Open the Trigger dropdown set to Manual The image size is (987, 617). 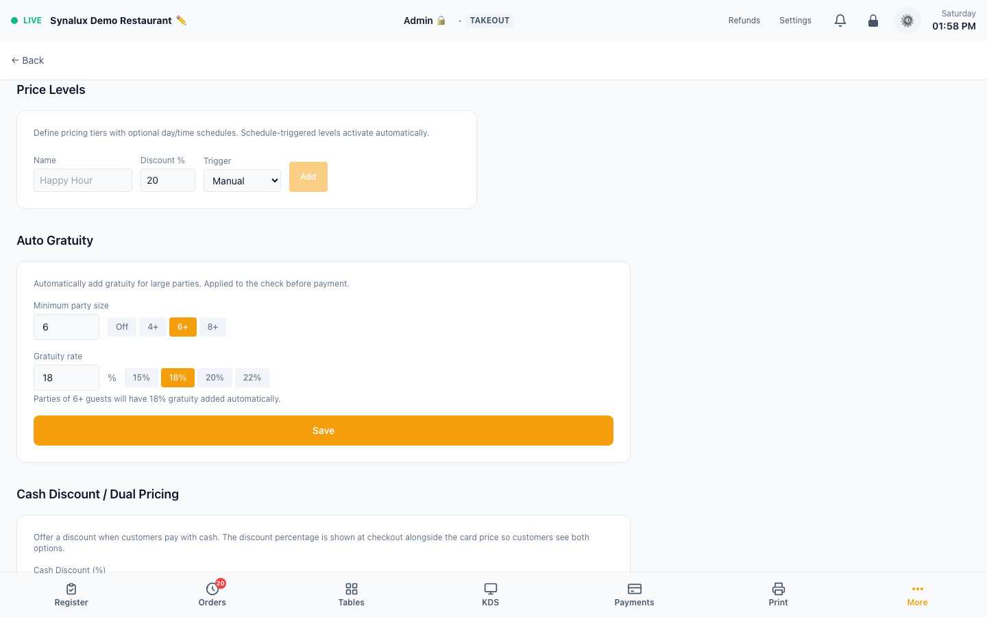point(242,181)
